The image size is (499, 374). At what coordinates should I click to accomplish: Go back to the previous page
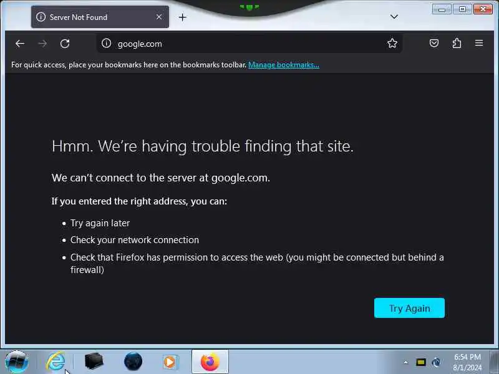[x=20, y=44]
